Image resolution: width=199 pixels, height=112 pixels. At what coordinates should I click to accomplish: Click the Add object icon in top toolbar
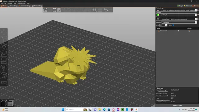point(45,10)
